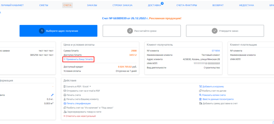
Task: Click the Действия panel header
Action: tap(70, 80)
